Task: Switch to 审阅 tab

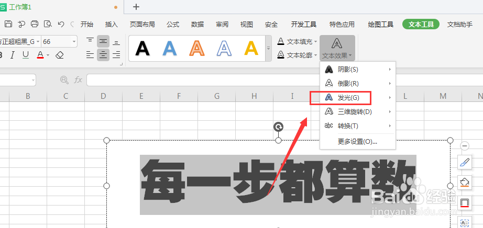Action: 222,24
